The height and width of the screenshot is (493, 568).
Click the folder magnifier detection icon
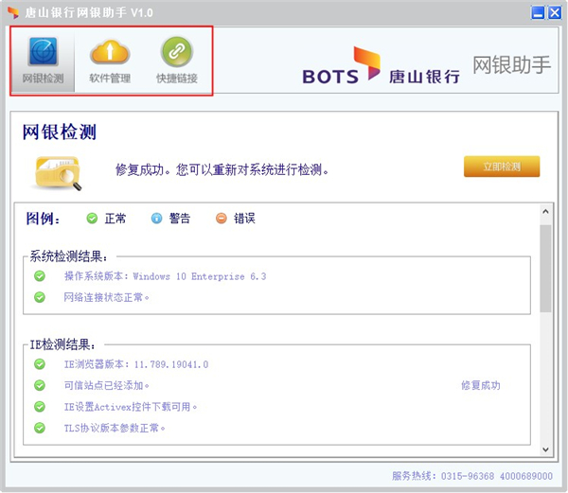pyautogui.click(x=58, y=172)
